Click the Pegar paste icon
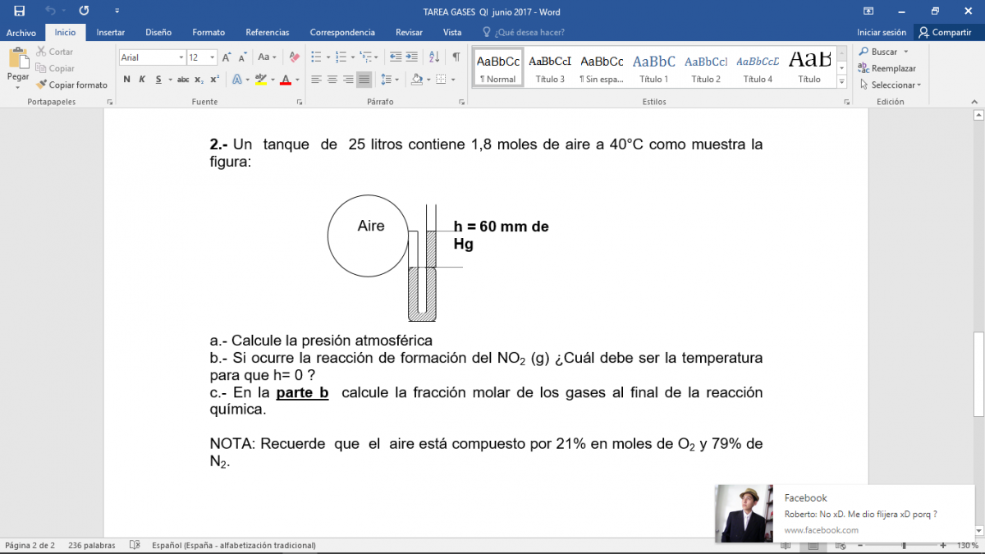This screenshot has height=554, width=985. pos(18,60)
